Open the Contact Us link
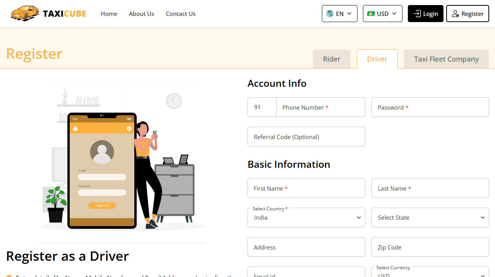The image size is (495, 277). 180,14
